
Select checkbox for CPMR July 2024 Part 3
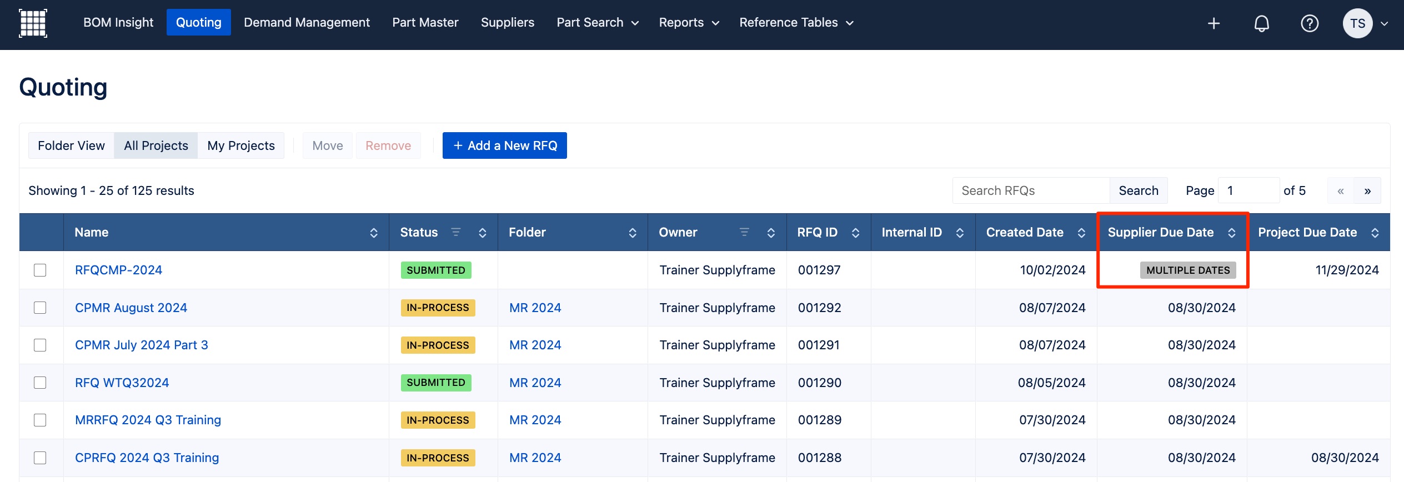(x=40, y=345)
